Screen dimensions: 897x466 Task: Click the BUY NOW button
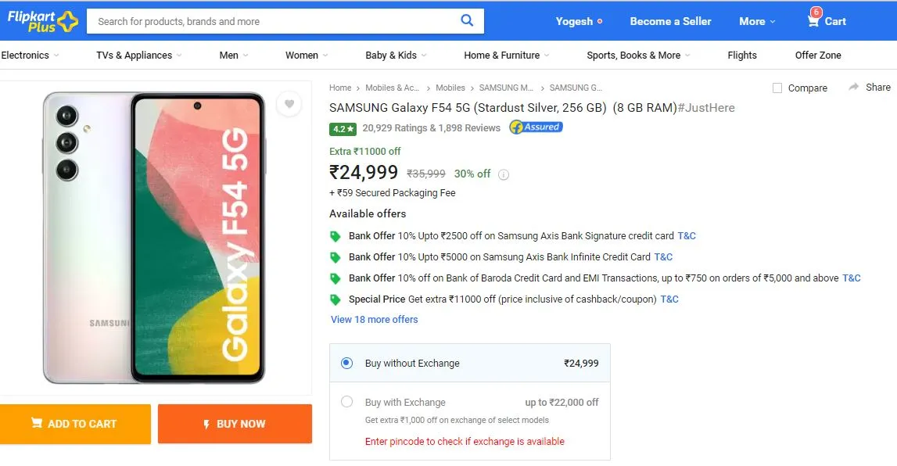pyautogui.click(x=235, y=424)
